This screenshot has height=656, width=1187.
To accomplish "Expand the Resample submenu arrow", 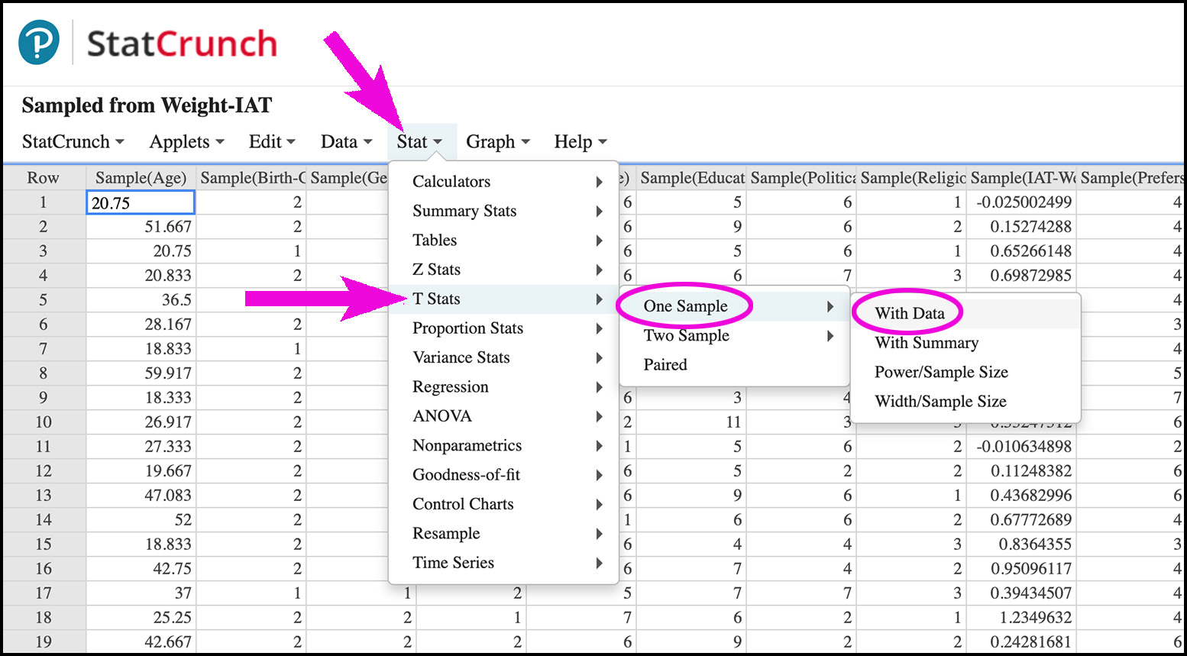I will pos(600,534).
